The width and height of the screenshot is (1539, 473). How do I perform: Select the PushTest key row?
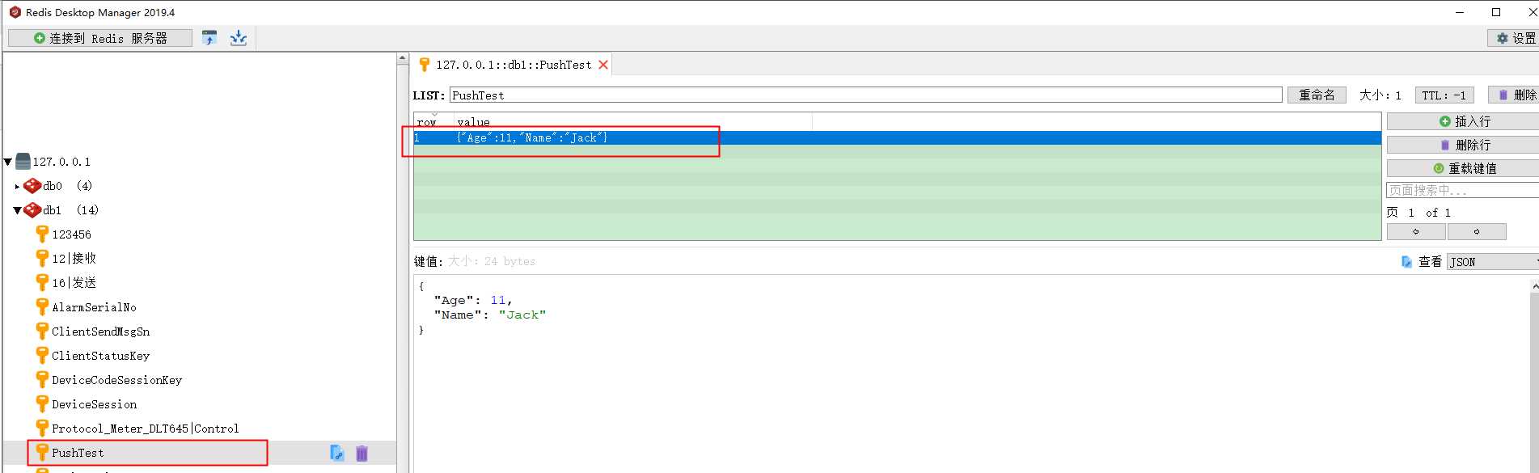[200, 453]
